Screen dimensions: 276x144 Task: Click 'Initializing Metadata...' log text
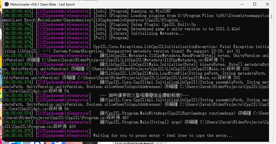point(157,33)
